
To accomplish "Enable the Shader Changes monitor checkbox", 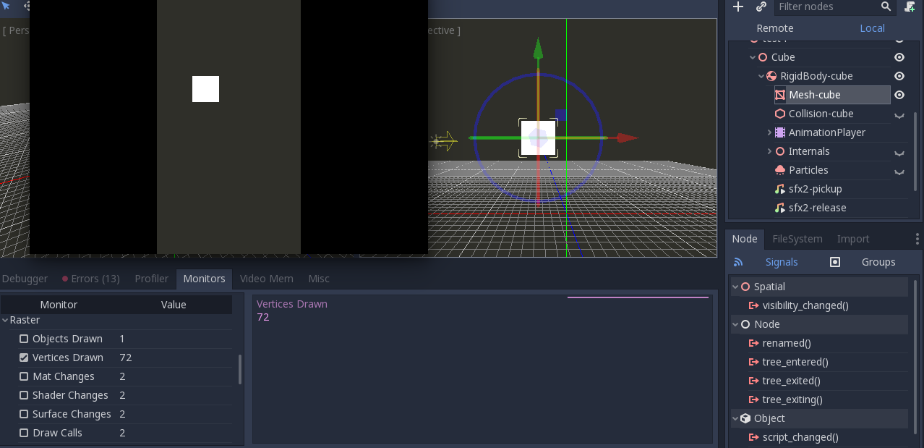I will (24, 395).
